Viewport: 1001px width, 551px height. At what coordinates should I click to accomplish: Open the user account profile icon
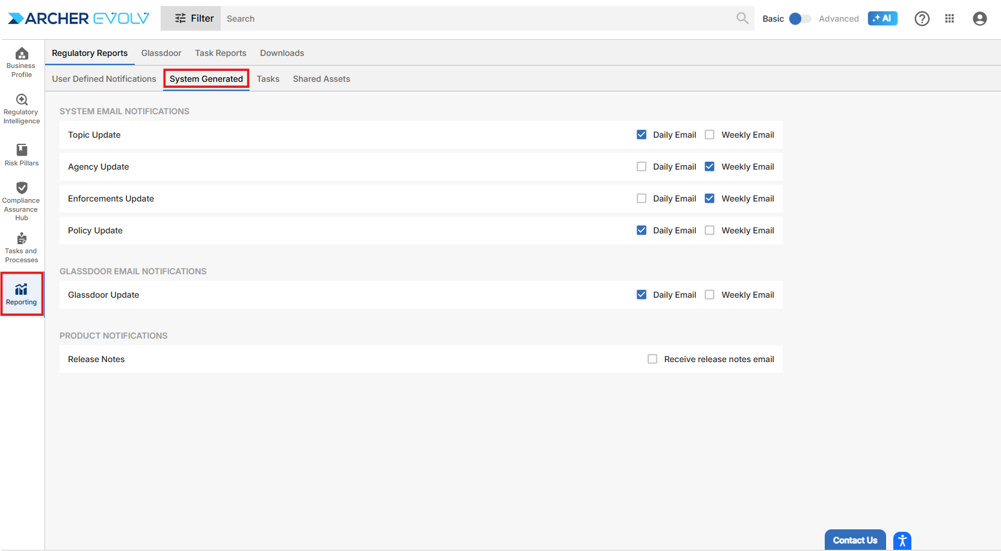click(979, 19)
